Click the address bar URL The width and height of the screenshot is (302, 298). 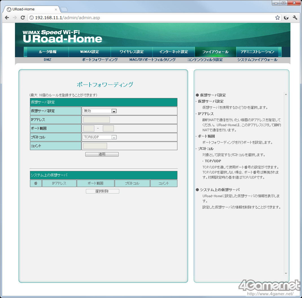(x=68, y=18)
